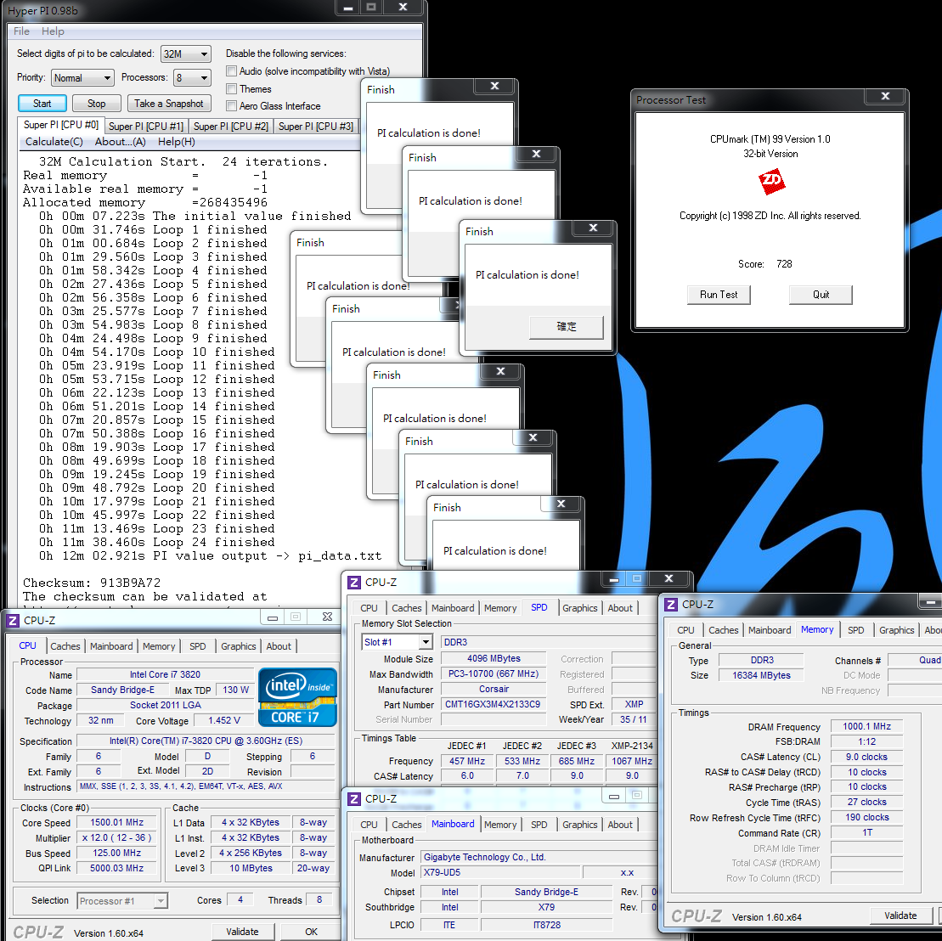Open SPD tab in CPU-Z Memory window

coord(856,630)
